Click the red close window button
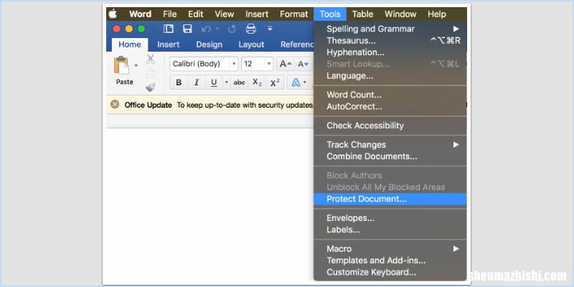This screenshot has height=287, width=574. pos(117,29)
